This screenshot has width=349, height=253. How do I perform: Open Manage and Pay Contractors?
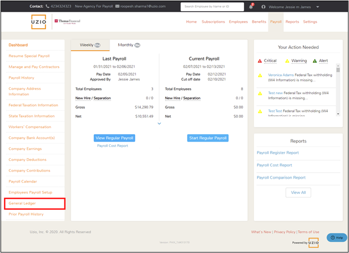click(34, 67)
